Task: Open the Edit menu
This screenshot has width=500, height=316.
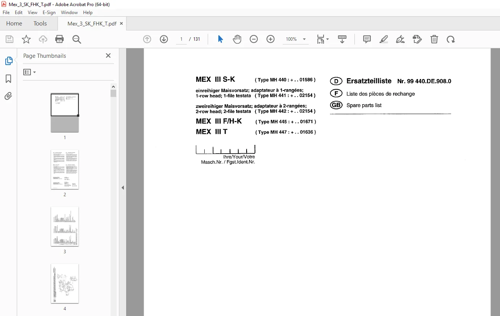Action: point(19,13)
